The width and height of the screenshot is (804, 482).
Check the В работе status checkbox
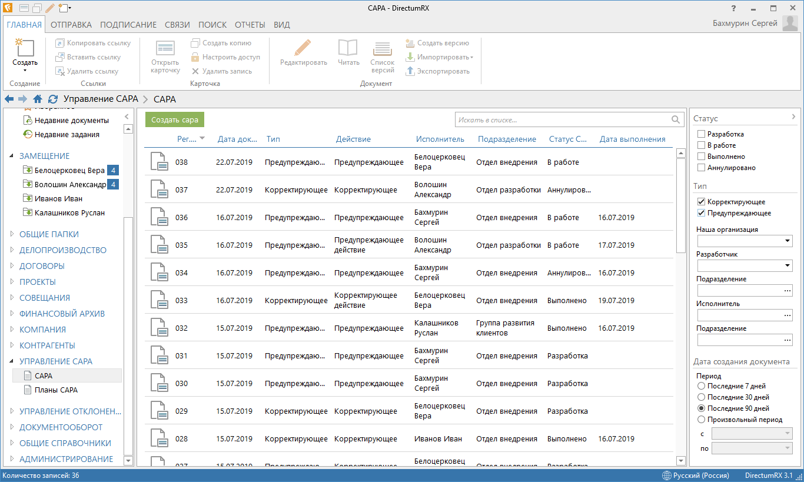[x=701, y=145]
